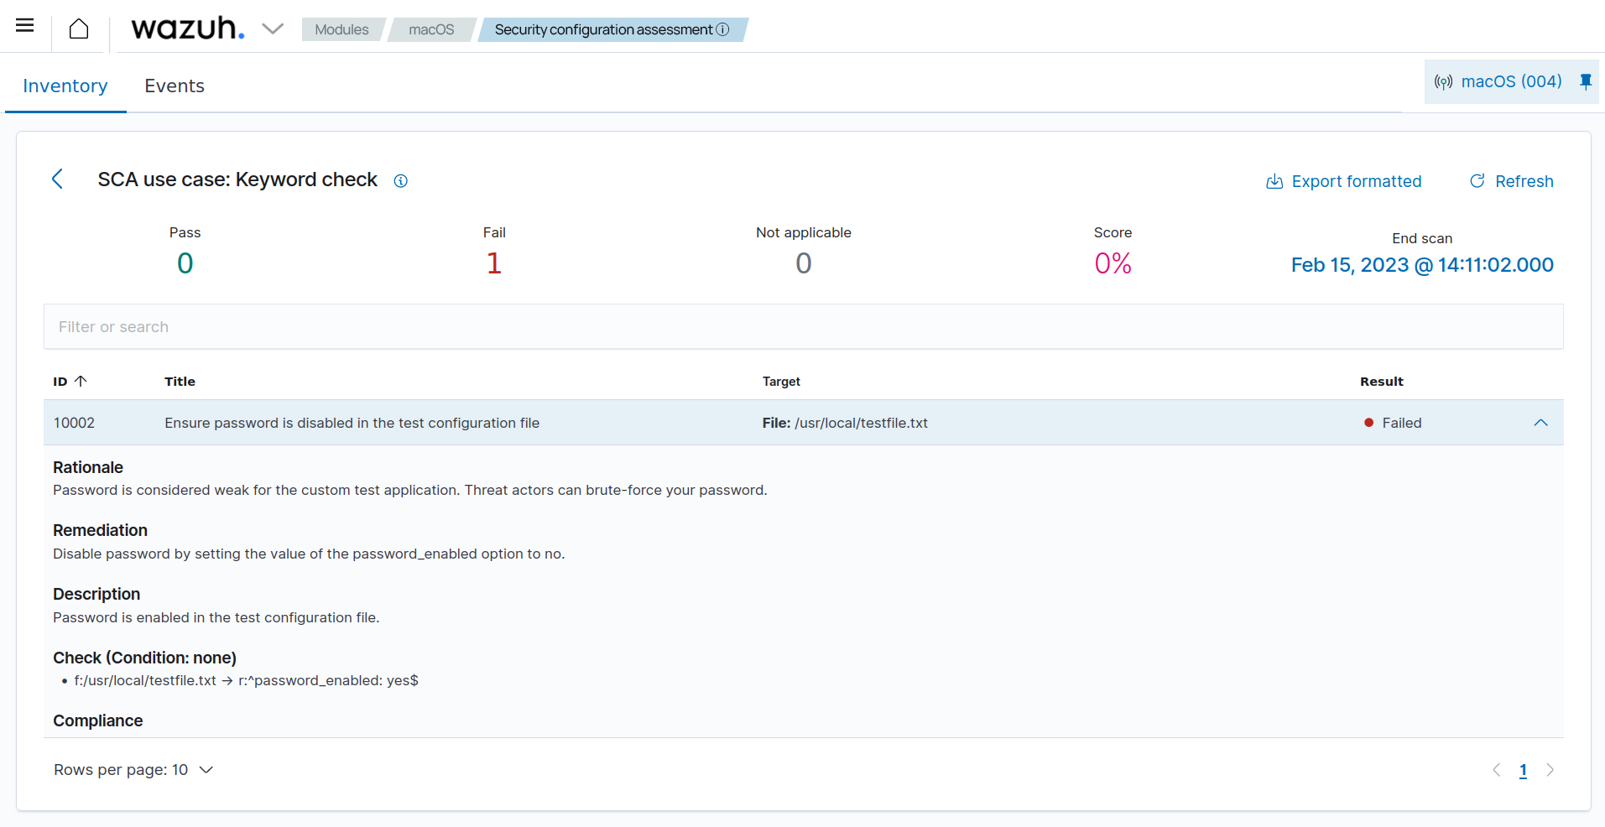Click the refresh circular arrow icon
Image resolution: width=1605 pixels, height=827 pixels.
coord(1477,181)
